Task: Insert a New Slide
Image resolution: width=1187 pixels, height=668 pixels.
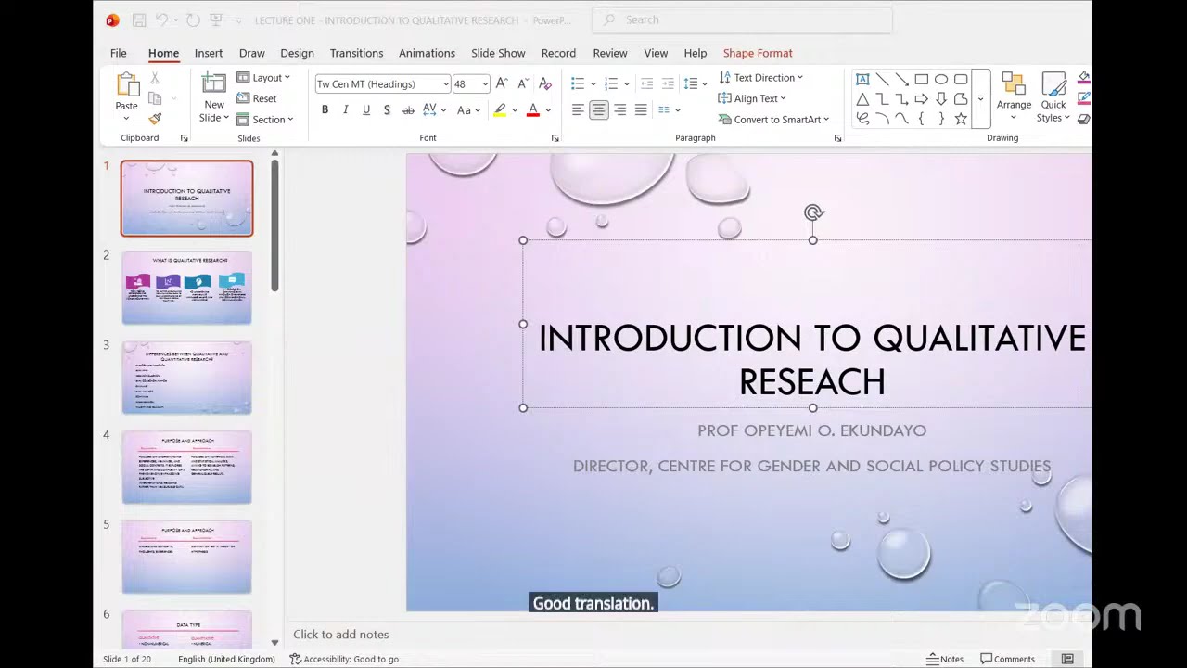Action: click(x=214, y=97)
